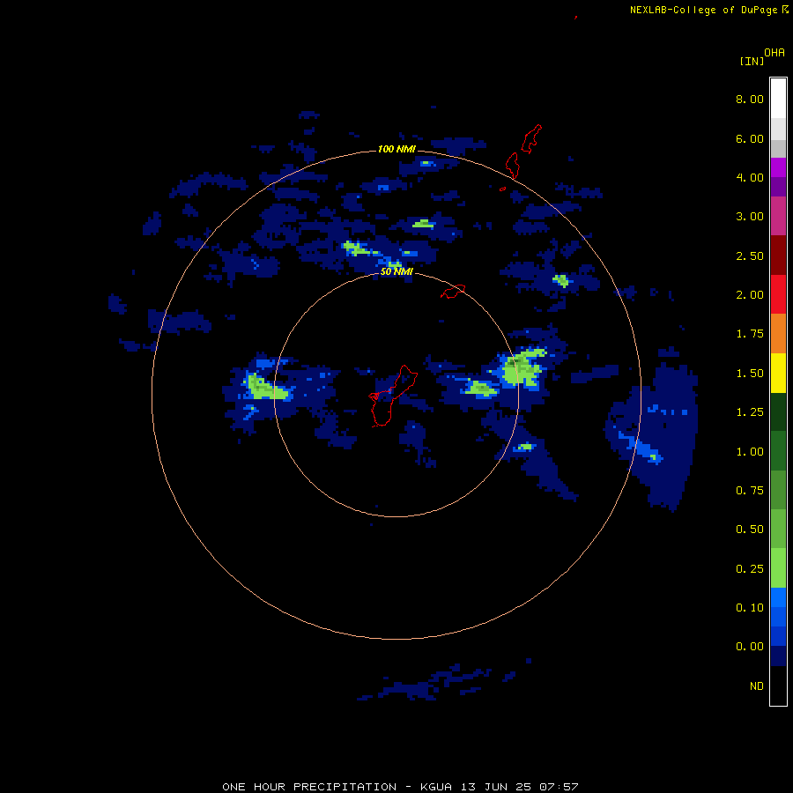The height and width of the screenshot is (793, 793).
Task: Select the 0.50 legend value
Action: [750, 530]
